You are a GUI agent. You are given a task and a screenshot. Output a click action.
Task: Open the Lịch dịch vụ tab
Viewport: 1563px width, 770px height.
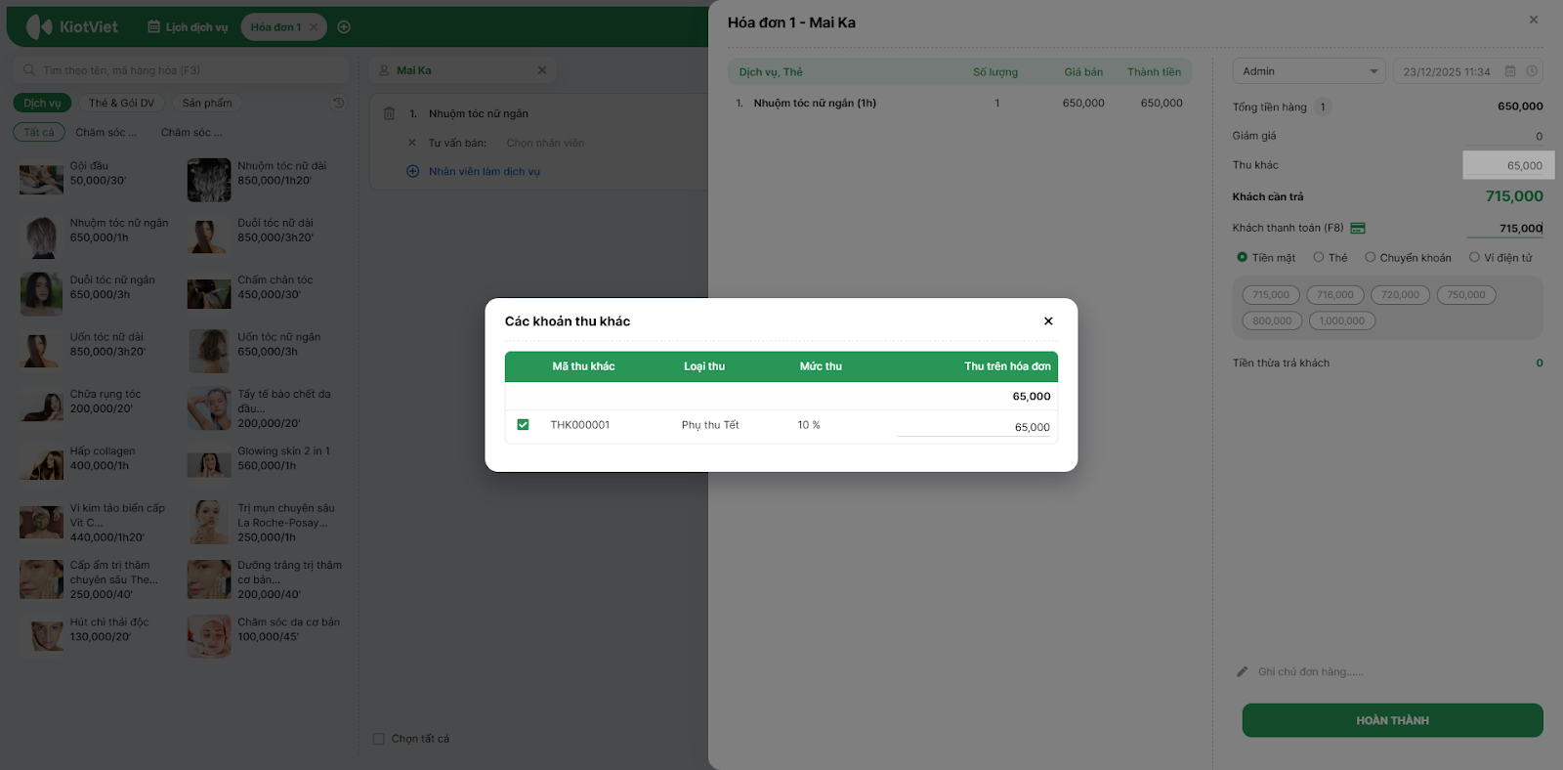coord(188,27)
